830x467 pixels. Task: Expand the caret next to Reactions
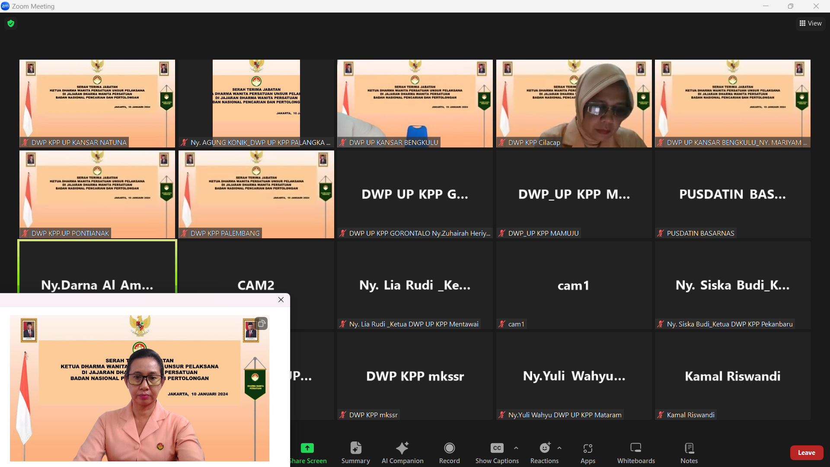coord(559,448)
